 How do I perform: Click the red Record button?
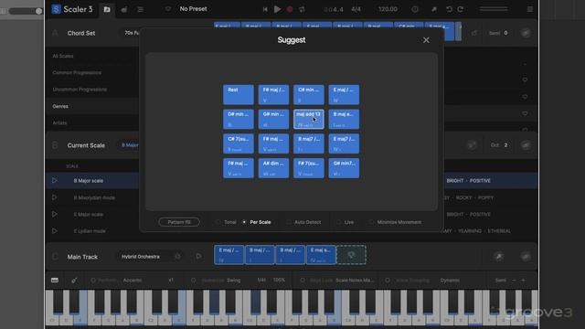[x=290, y=9]
